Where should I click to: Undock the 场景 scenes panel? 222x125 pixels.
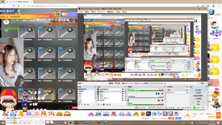[x=95, y=87]
